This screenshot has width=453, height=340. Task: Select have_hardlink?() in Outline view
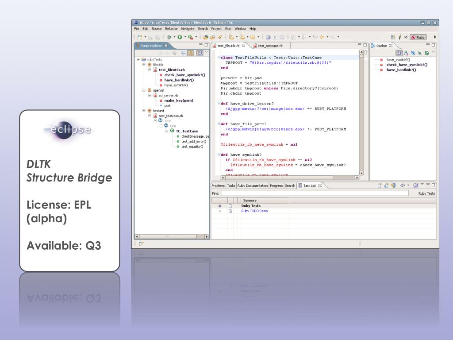(x=401, y=70)
